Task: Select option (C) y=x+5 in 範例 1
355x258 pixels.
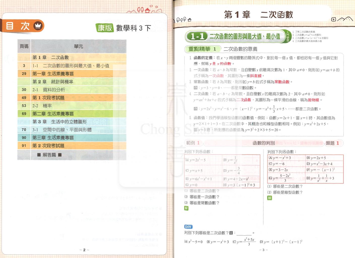Action: pos(194,171)
